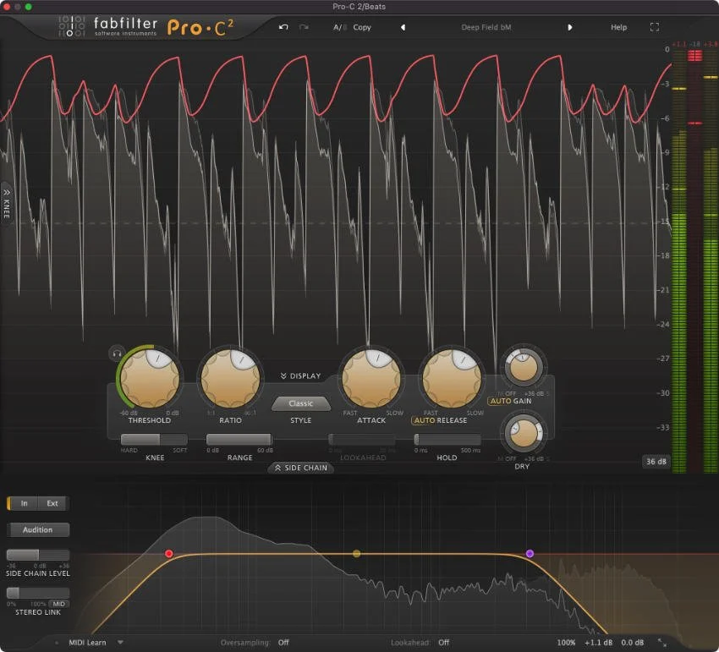Click the Release knob

point(452,379)
